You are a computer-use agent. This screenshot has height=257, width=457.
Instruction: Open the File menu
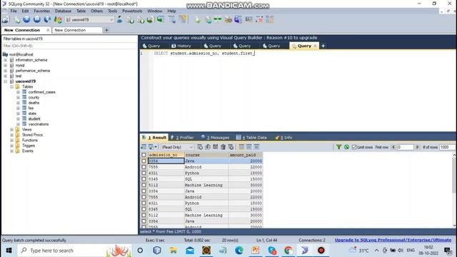point(14,11)
